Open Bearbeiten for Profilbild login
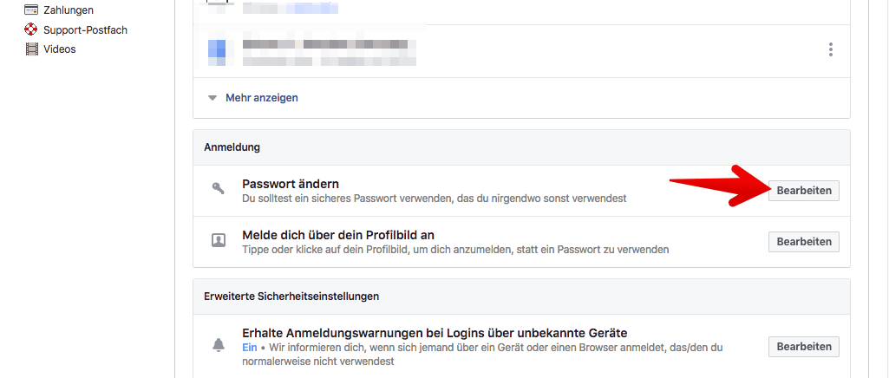 click(x=804, y=241)
